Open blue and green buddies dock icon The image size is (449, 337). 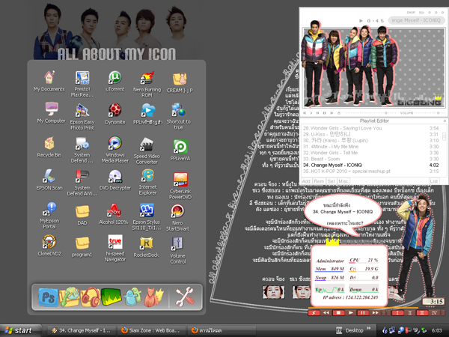pos(132,297)
